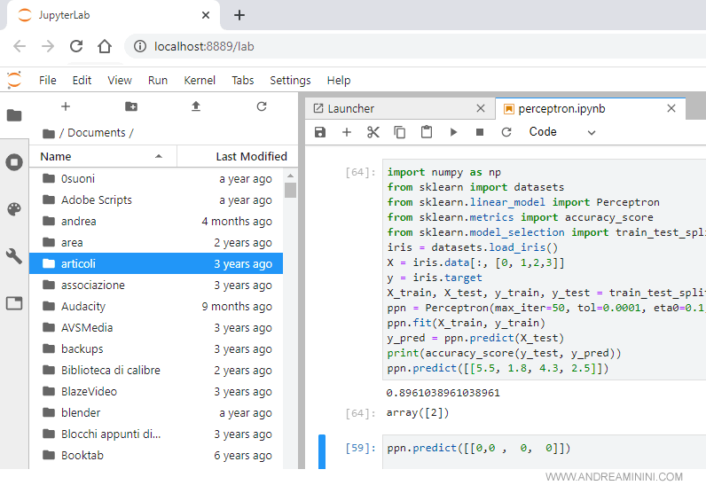Cut the selected cell with scissors icon
The width and height of the screenshot is (706, 493).
point(373,132)
